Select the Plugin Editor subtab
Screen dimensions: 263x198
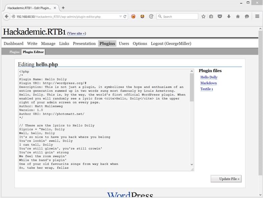pos(33,52)
